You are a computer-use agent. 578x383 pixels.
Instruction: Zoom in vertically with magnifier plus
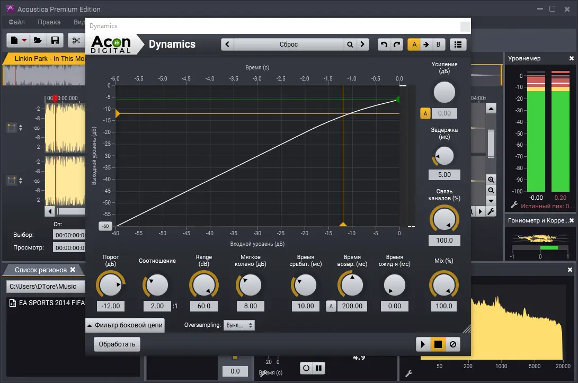tap(491, 180)
